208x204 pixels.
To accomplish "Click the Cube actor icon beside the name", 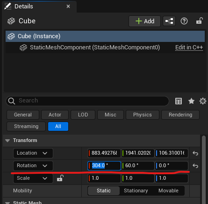I will point(11,21).
